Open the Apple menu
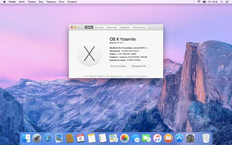This screenshot has height=145, width=232. coord(4,2)
